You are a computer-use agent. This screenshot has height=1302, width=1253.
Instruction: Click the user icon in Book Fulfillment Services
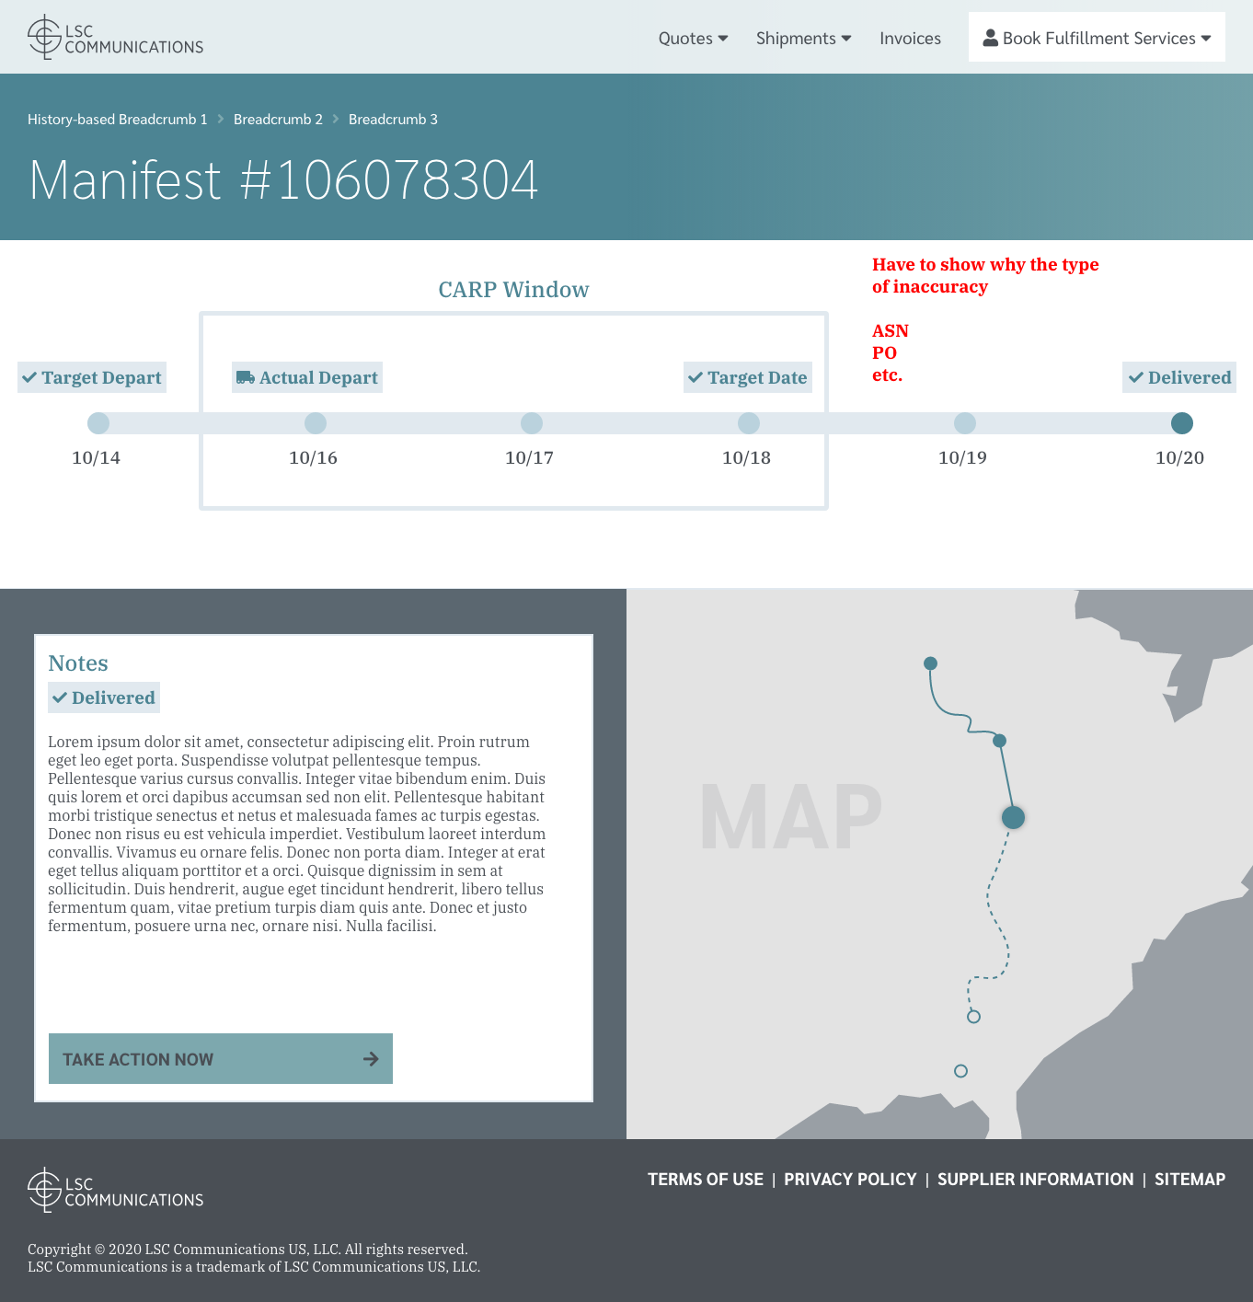coord(989,38)
